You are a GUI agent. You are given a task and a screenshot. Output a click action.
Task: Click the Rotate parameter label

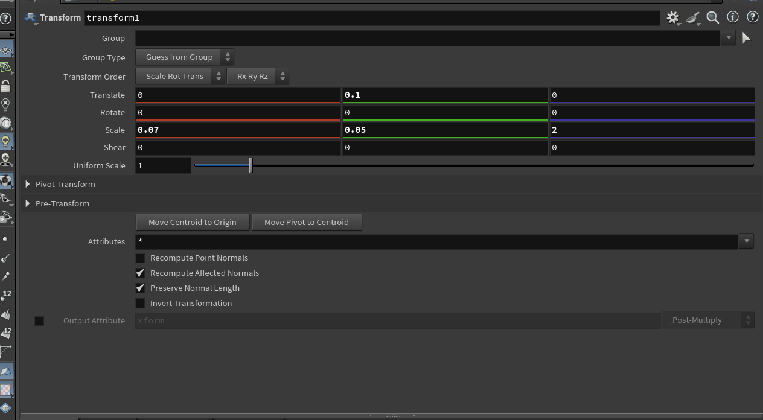(x=112, y=112)
